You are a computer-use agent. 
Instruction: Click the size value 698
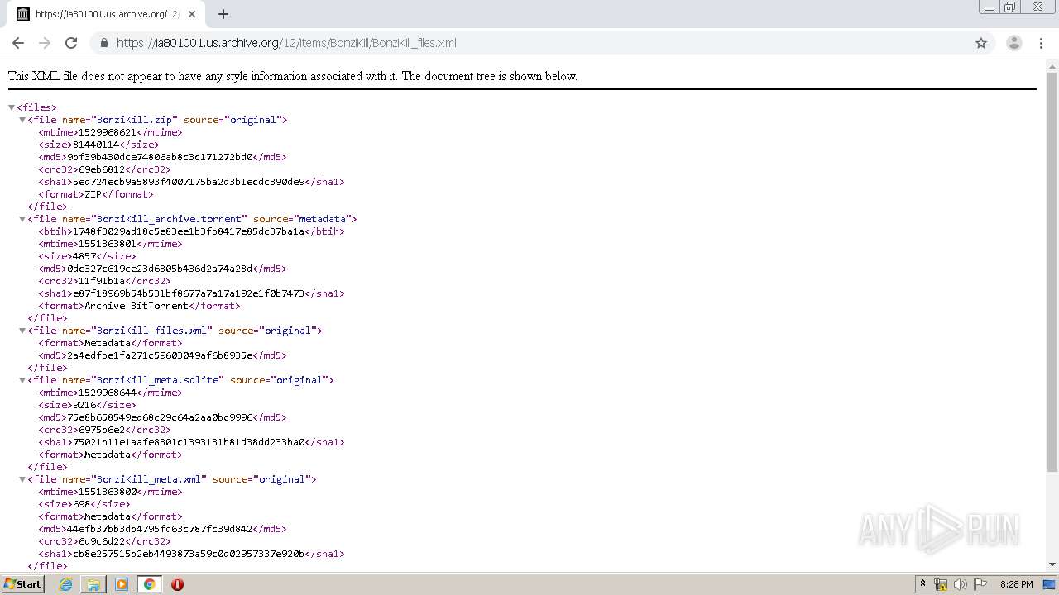[81, 504]
